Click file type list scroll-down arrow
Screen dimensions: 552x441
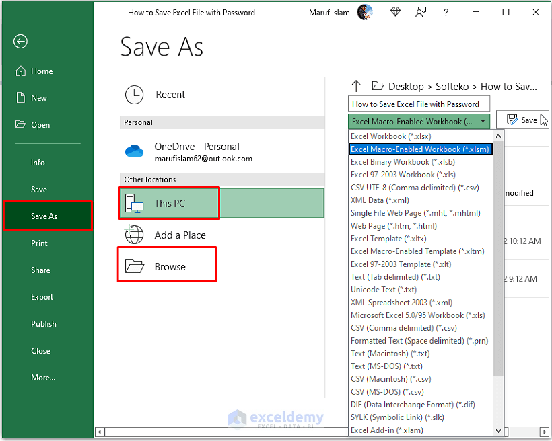click(498, 430)
